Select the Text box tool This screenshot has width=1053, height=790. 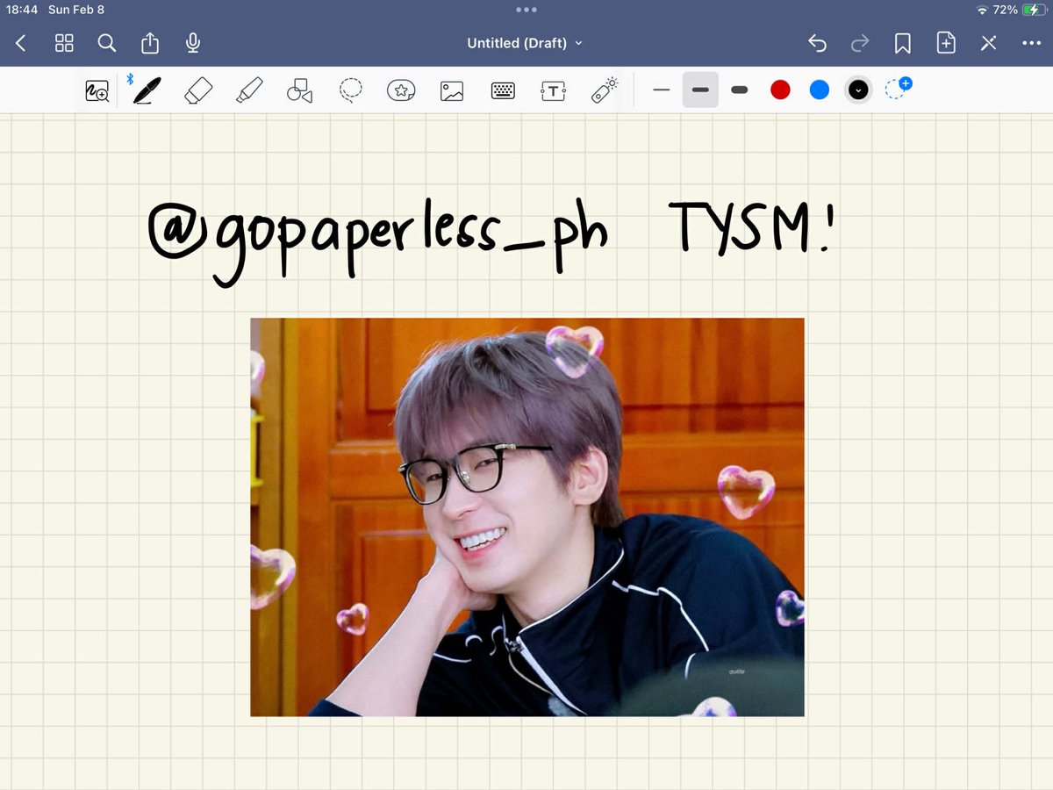pos(553,90)
